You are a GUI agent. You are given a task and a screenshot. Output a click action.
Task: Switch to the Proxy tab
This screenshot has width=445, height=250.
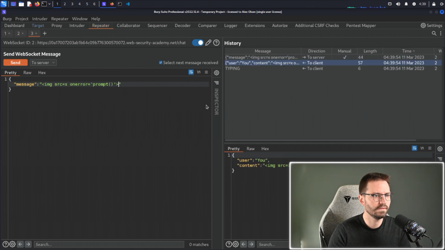pos(56,26)
